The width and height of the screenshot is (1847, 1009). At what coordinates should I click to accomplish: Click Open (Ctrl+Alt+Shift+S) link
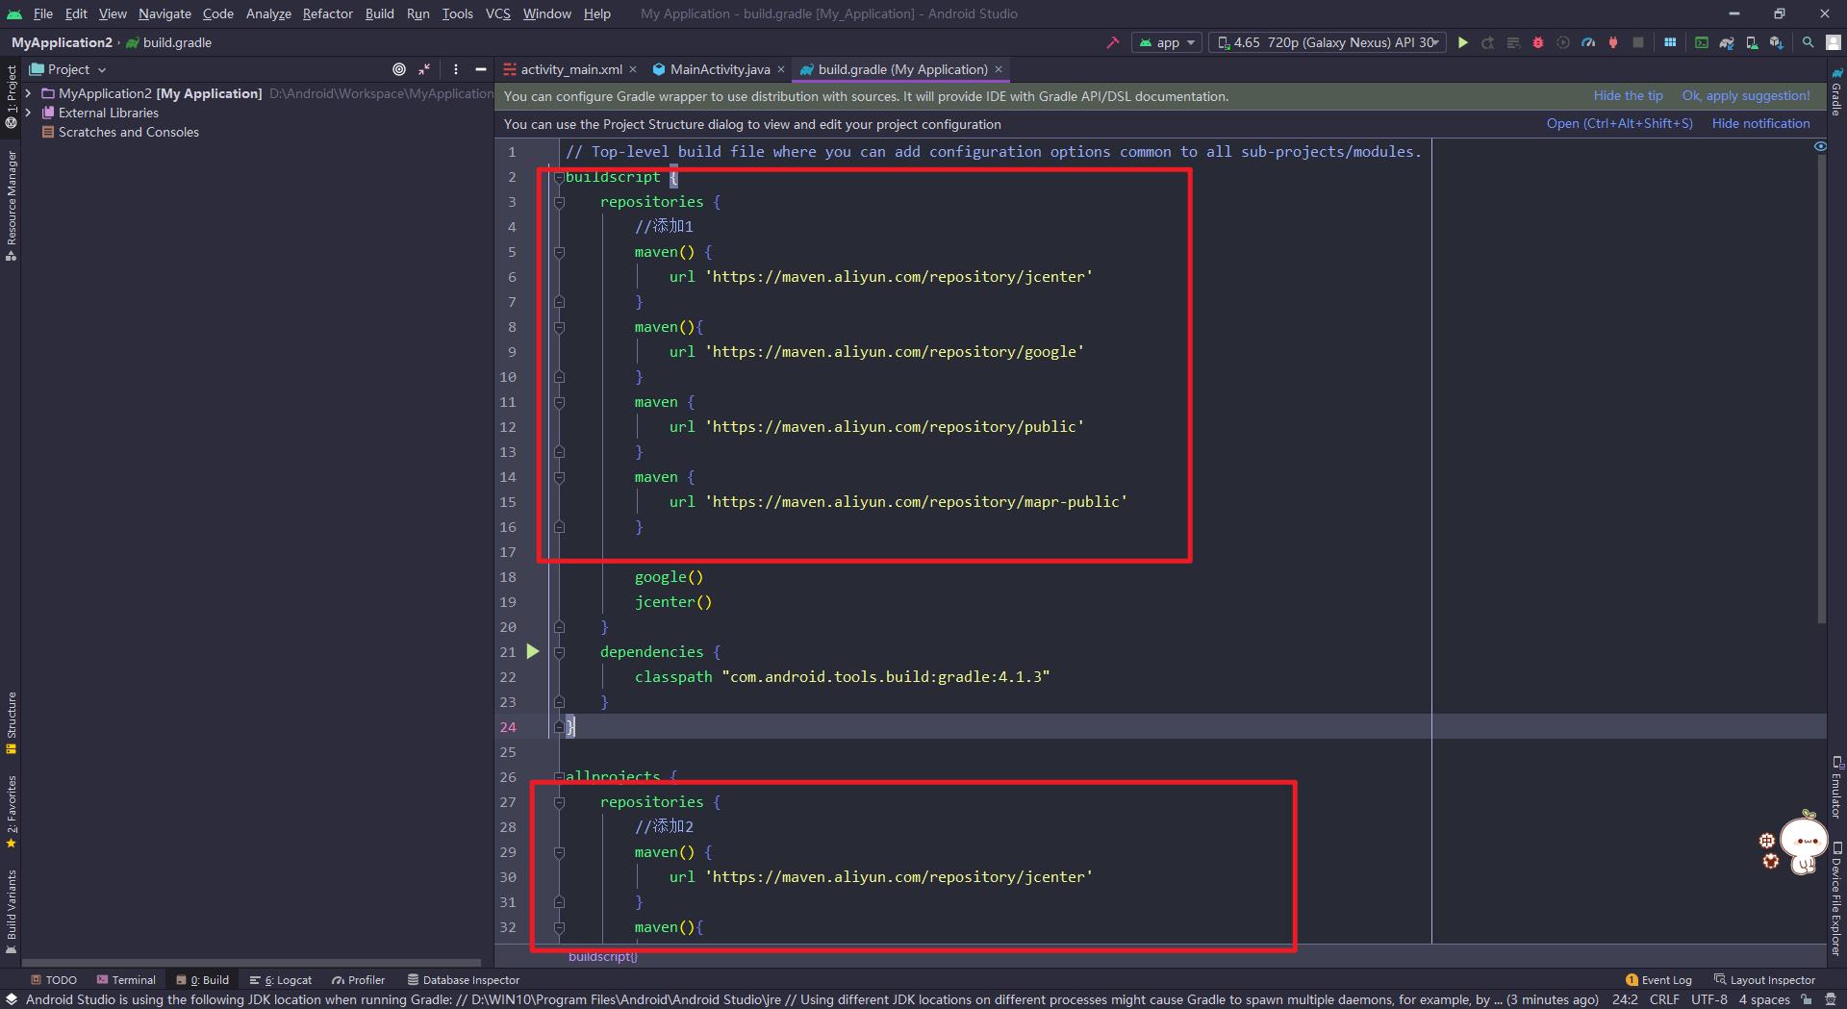pos(1619,123)
